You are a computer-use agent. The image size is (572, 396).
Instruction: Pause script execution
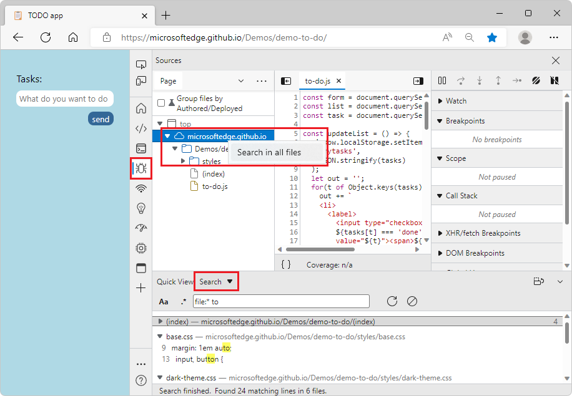click(x=442, y=80)
